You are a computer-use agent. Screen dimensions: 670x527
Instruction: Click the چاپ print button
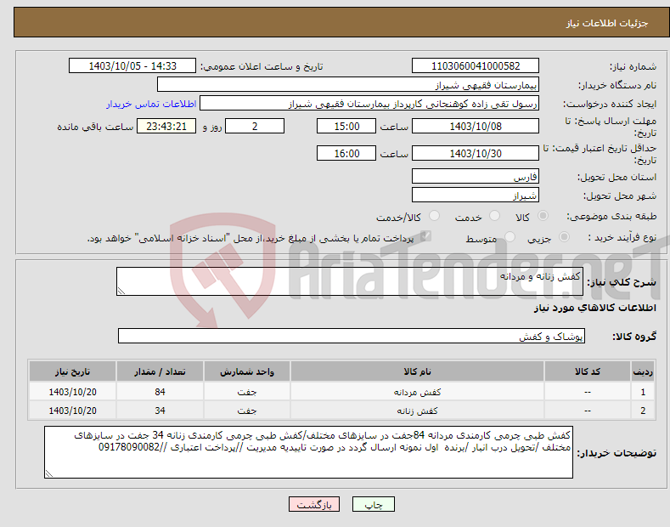click(x=374, y=504)
